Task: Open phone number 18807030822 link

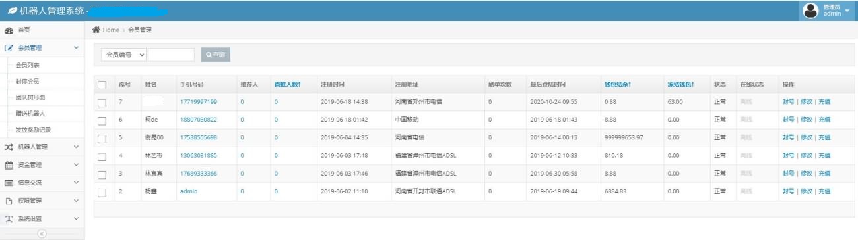Action: point(198,120)
